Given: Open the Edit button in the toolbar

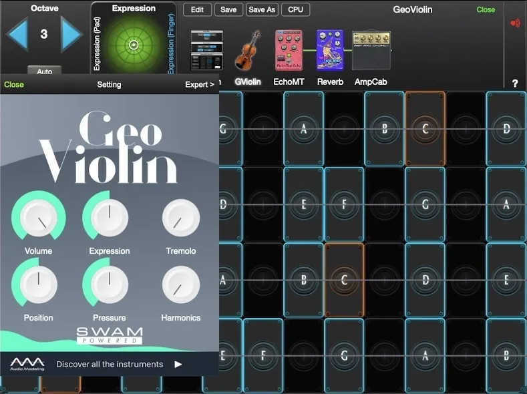Looking at the screenshot, I should point(197,10).
